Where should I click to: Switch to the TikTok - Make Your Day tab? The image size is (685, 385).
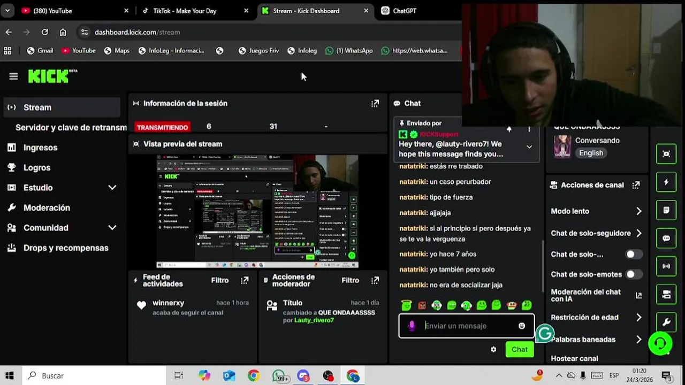click(x=195, y=11)
